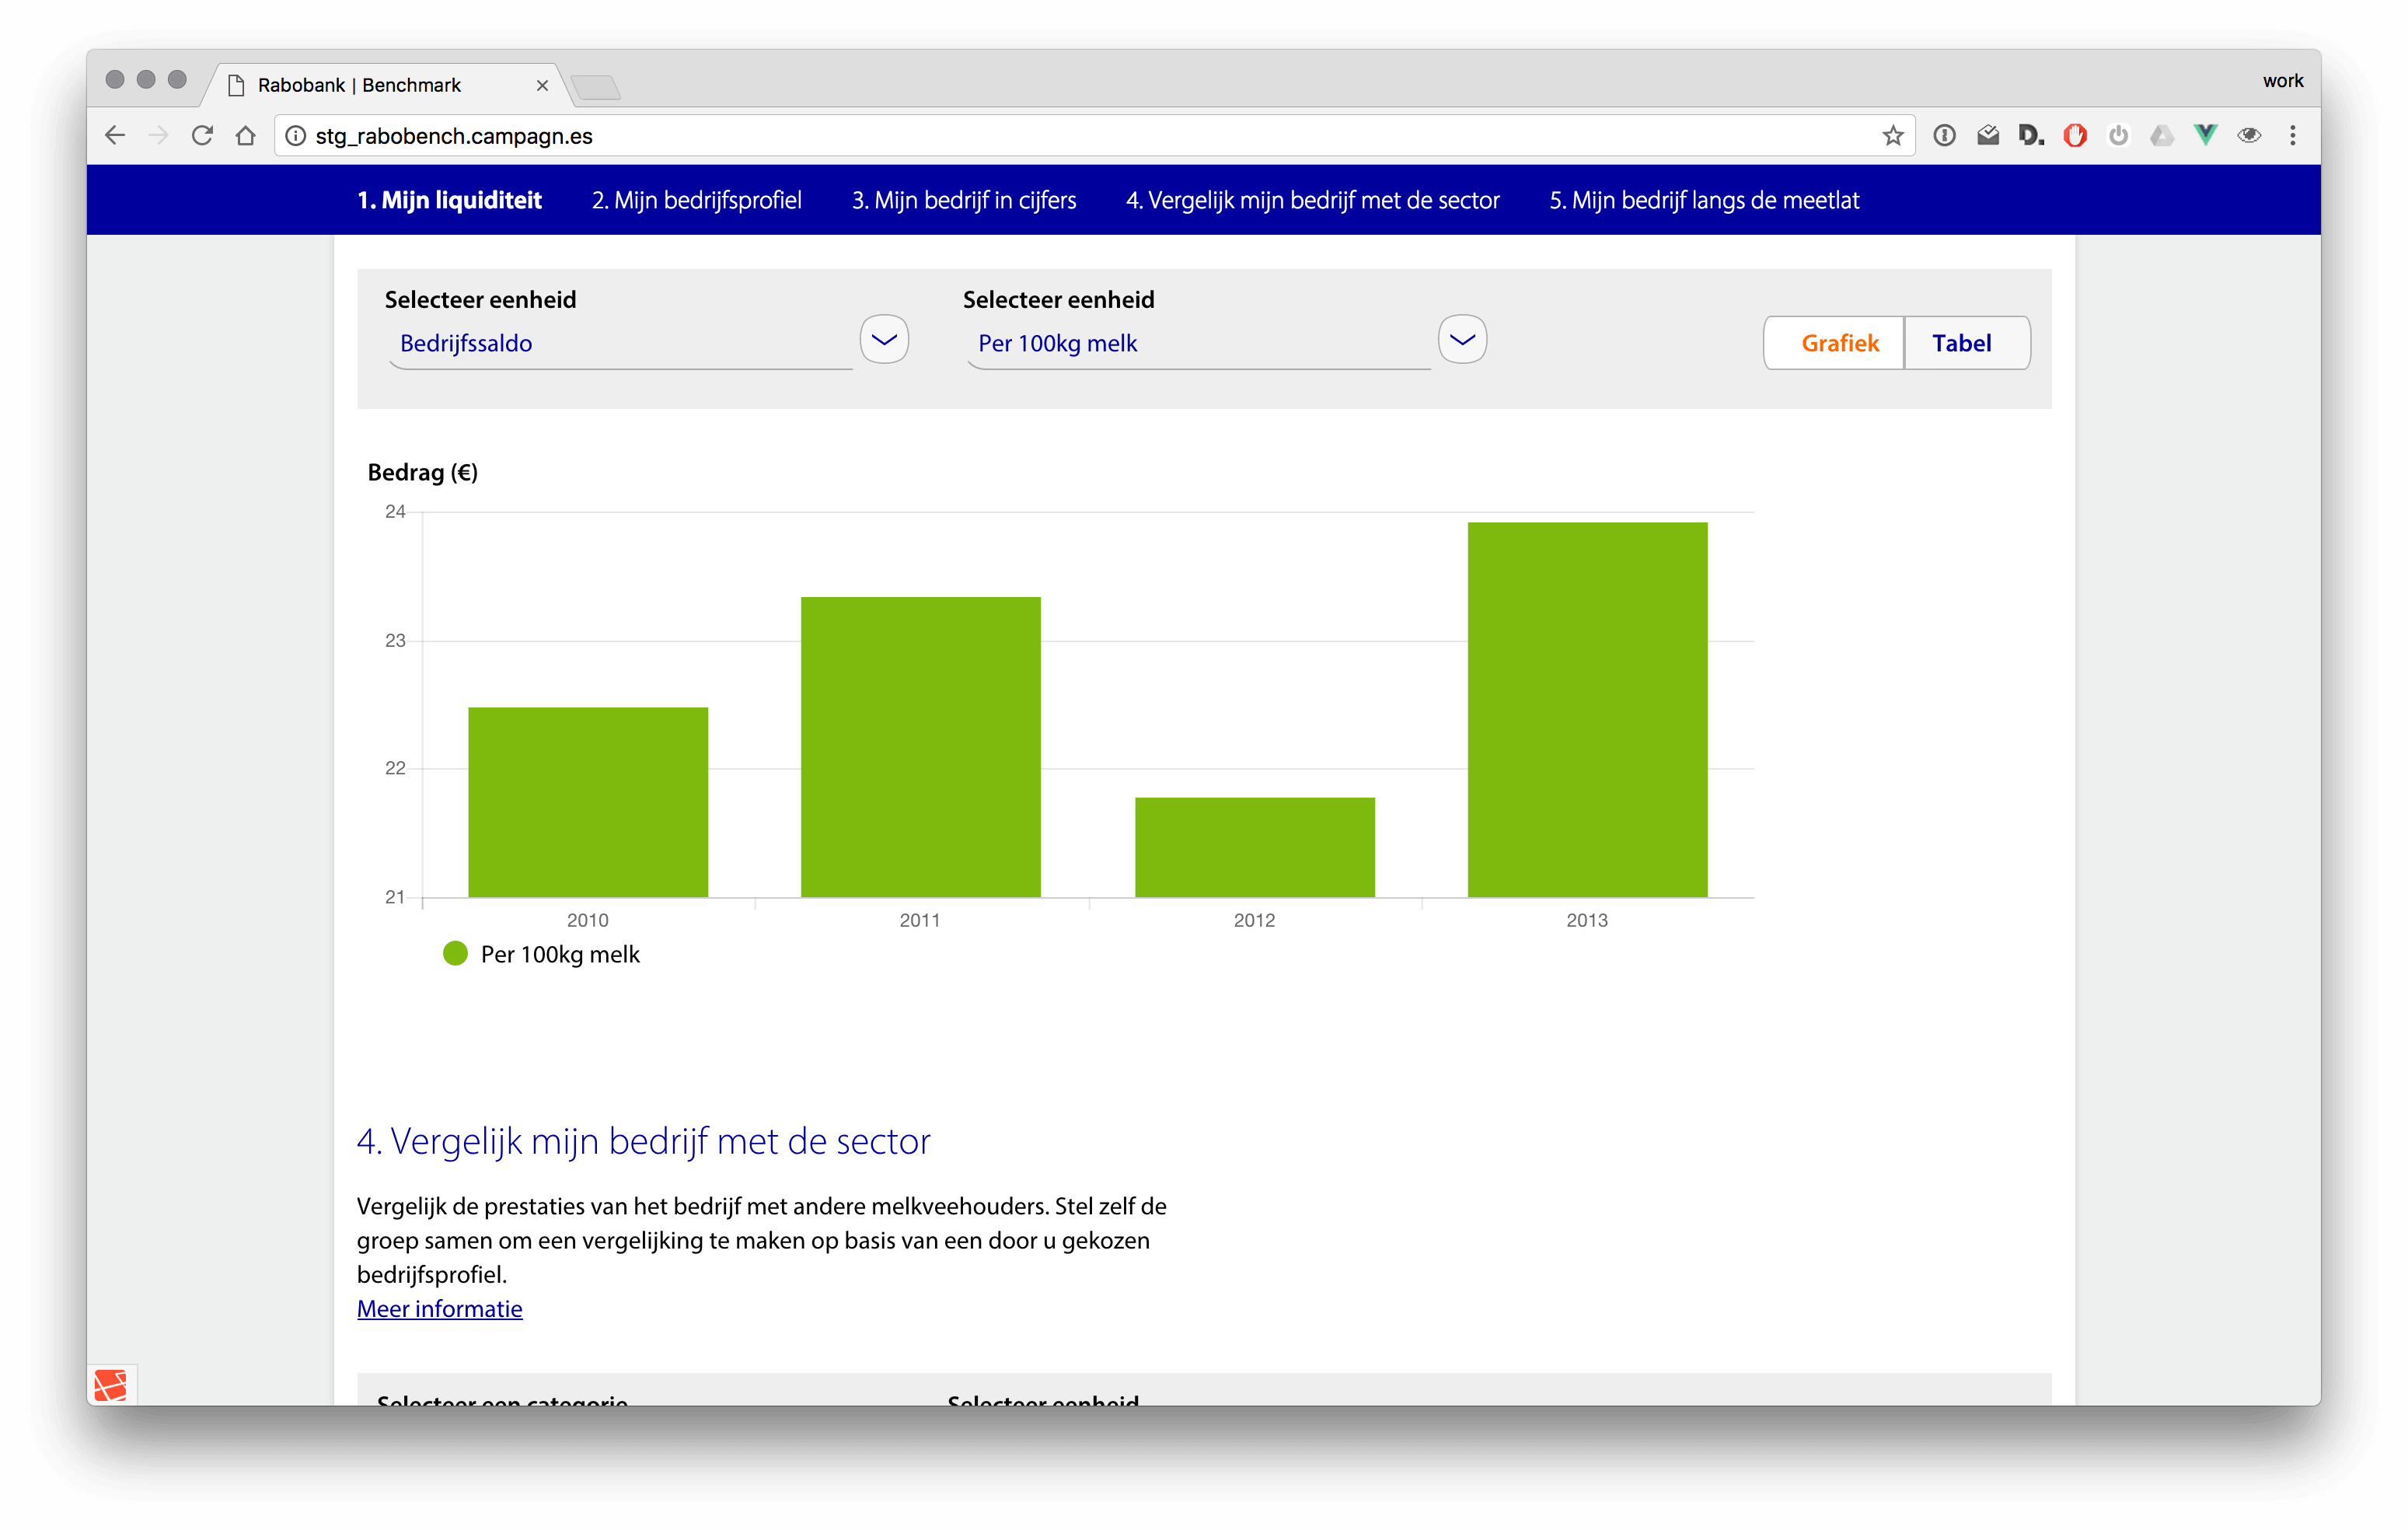The image size is (2408, 1530).
Task: Switch the chart to Tabel view
Action: pyautogui.click(x=1963, y=343)
